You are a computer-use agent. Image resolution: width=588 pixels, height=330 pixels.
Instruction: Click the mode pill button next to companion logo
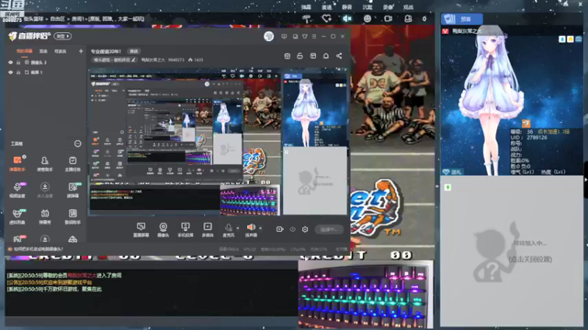(x=62, y=36)
